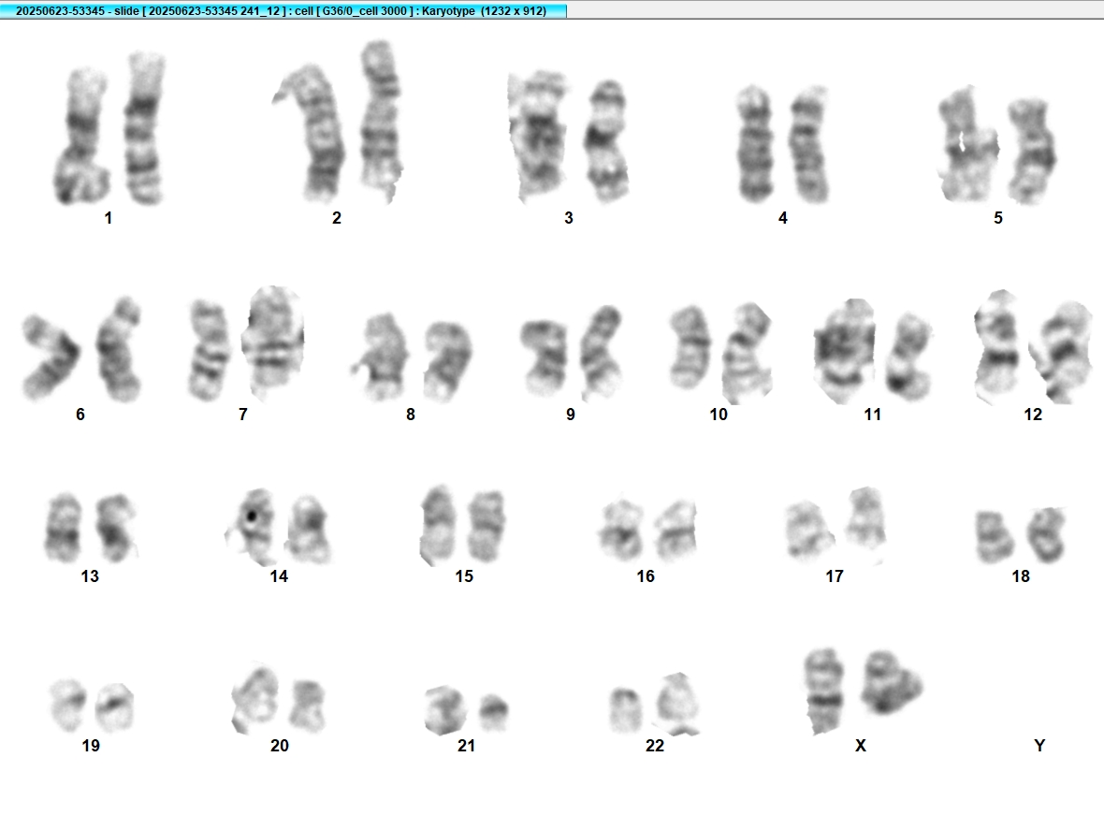The width and height of the screenshot is (1104, 830).
Task: Select left homolog of chromosome 3
Action: 539,135
